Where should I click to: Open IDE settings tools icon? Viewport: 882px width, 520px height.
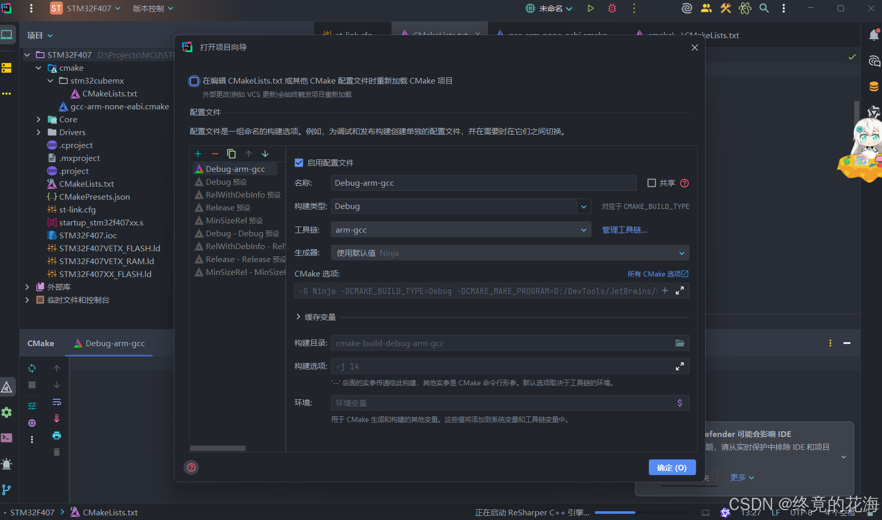(726, 8)
